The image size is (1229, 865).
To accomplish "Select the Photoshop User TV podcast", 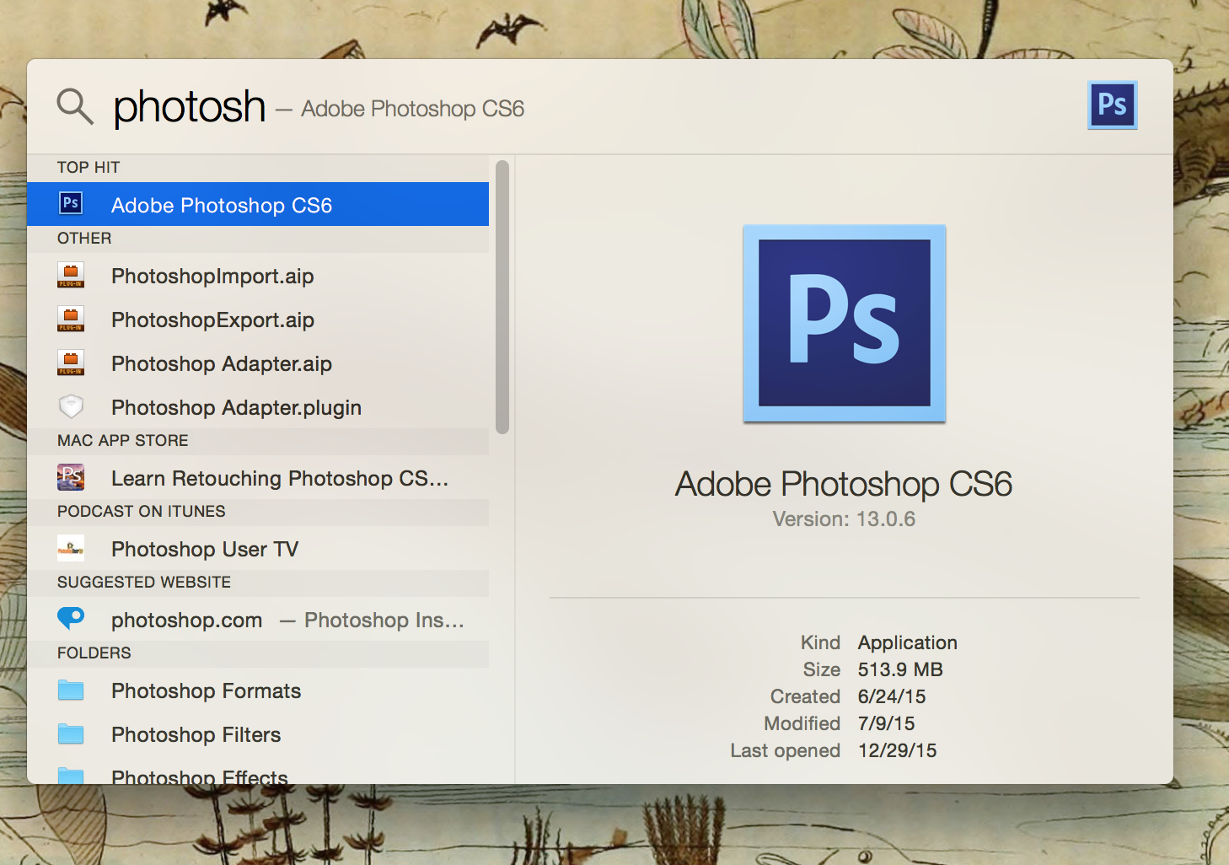I will 258,548.
